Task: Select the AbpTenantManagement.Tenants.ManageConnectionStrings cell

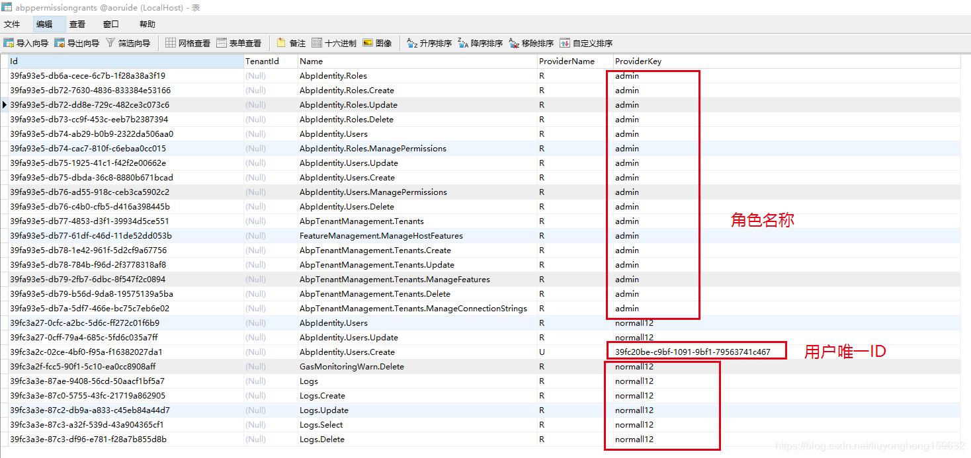Action: (x=417, y=308)
